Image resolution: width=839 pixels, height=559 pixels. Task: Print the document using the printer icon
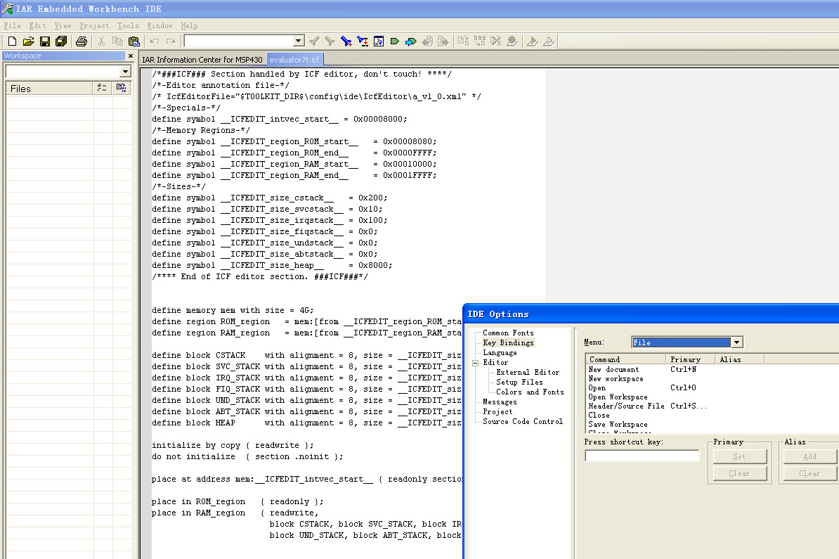[x=82, y=41]
